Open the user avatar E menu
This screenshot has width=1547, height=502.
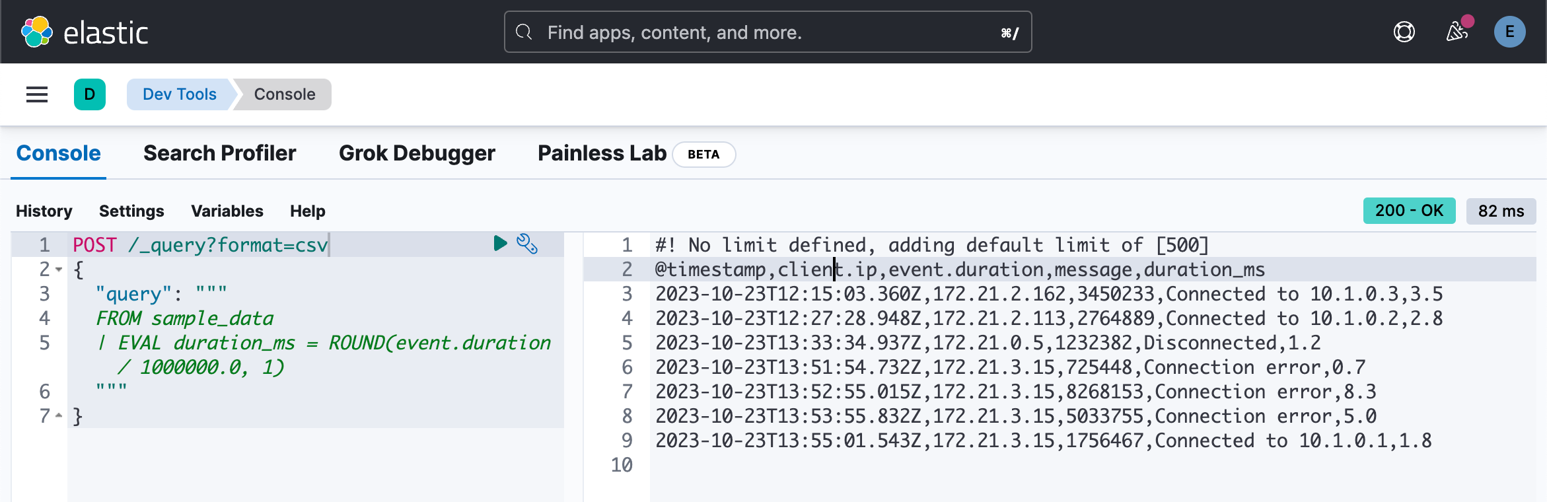[x=1509, y=32]
